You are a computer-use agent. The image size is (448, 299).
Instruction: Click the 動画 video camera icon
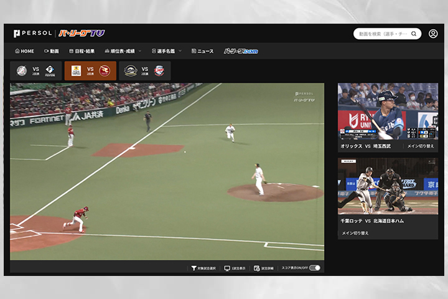tap(46, 51)
